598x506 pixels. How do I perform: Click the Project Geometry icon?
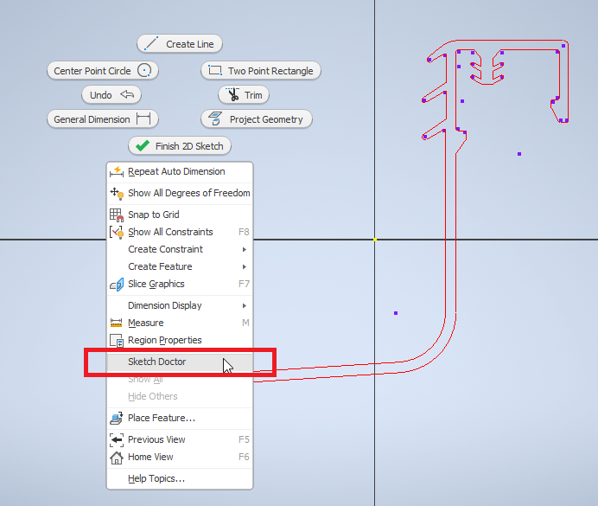click(x=215, y=118)
